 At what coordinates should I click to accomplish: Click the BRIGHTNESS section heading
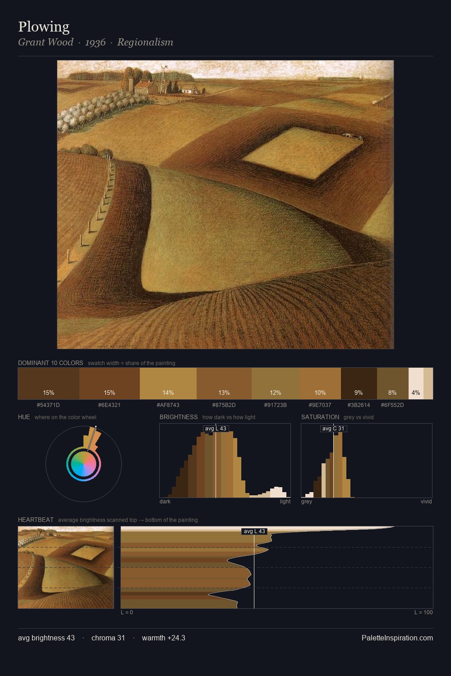(x=179, y=417)
